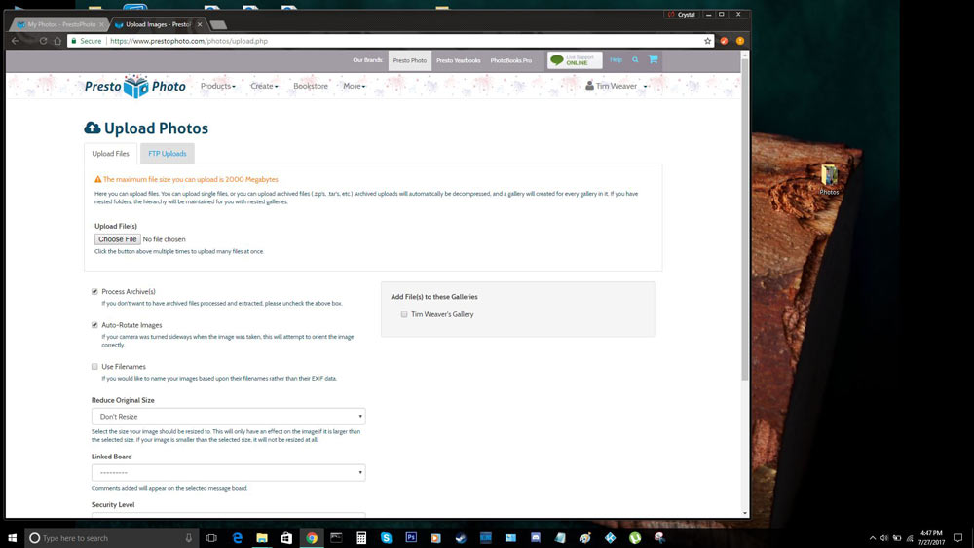Launch Skype from the taskbar
Screen dimensions: 974x548
(387, 537)
